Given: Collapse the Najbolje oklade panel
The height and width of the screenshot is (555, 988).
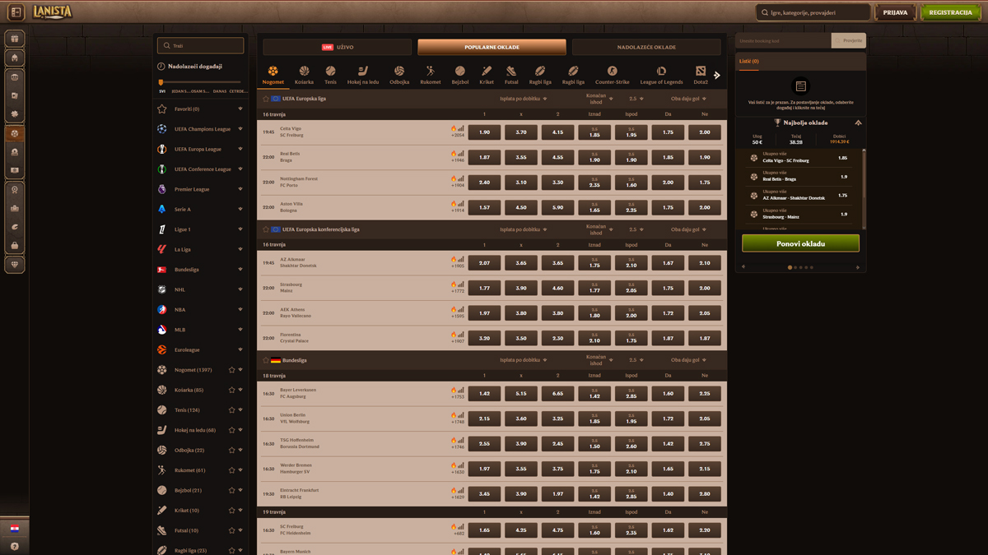Looking at the screenshot, I should [x=858, y=123].
